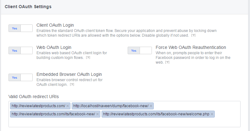Show help for Force Web OAuth Reauthentication
The image size is (250, 131).
click(167, 62)
